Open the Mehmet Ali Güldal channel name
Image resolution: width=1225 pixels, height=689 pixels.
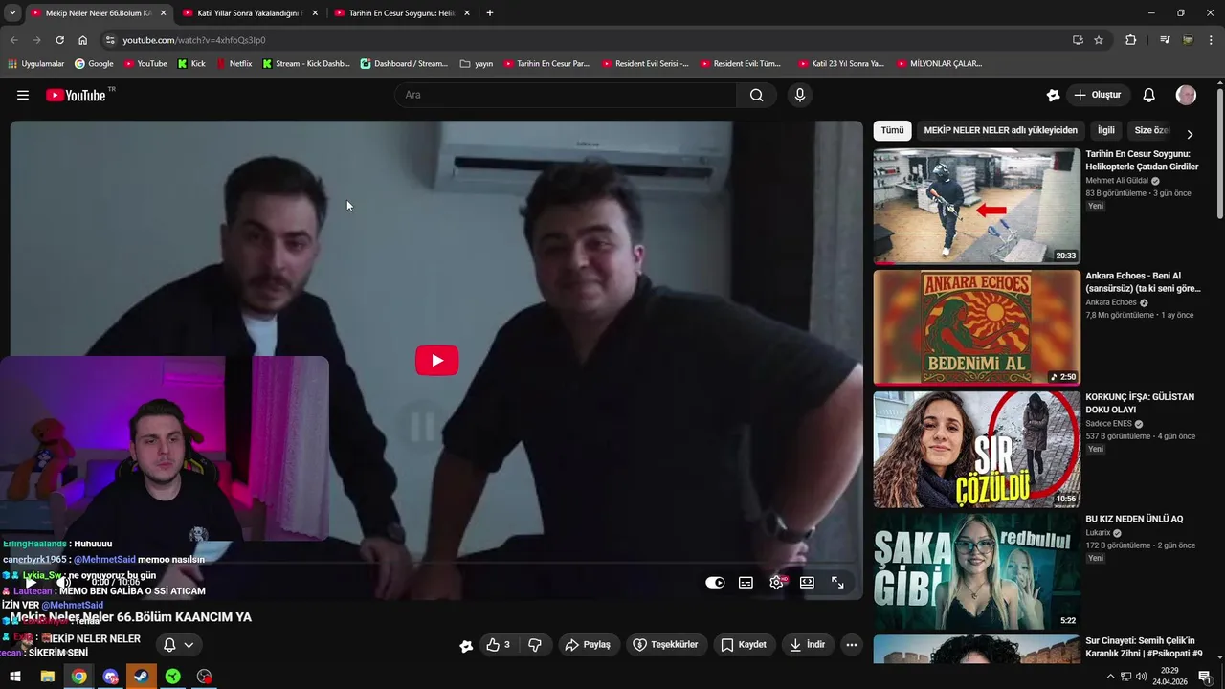pos(1116,180)
